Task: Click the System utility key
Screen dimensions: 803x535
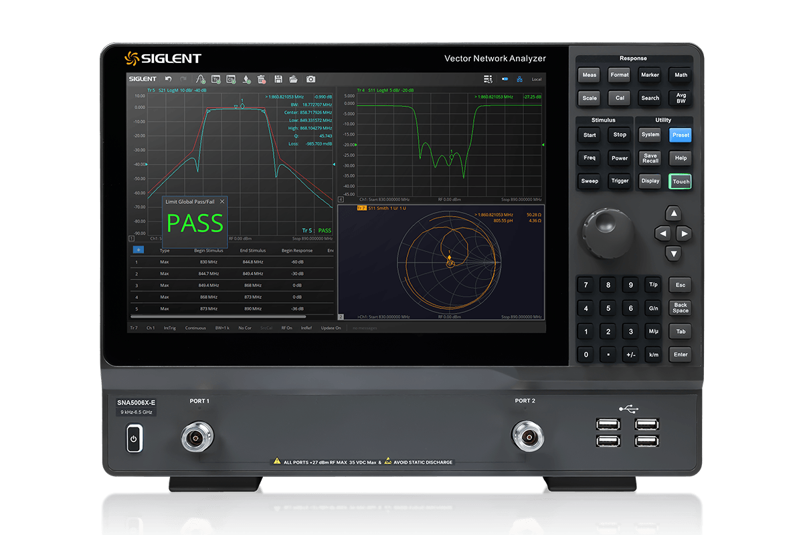Action: pyautogui.click(x=650, y=134)
